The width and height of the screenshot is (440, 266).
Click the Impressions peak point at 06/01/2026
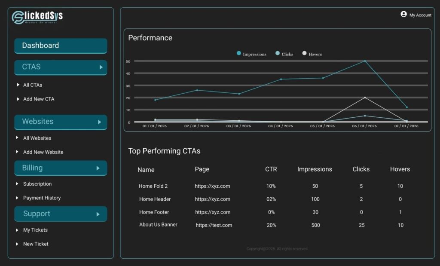(365, 61)
